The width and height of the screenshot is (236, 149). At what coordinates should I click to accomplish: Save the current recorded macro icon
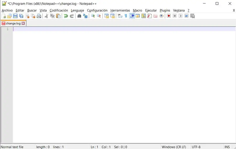pyautogui.click(x=192, y=16)
